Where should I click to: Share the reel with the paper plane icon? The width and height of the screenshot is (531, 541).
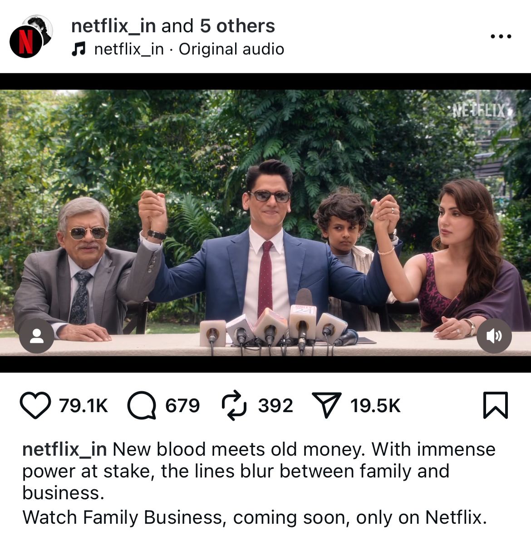click(x=326, y=405)
